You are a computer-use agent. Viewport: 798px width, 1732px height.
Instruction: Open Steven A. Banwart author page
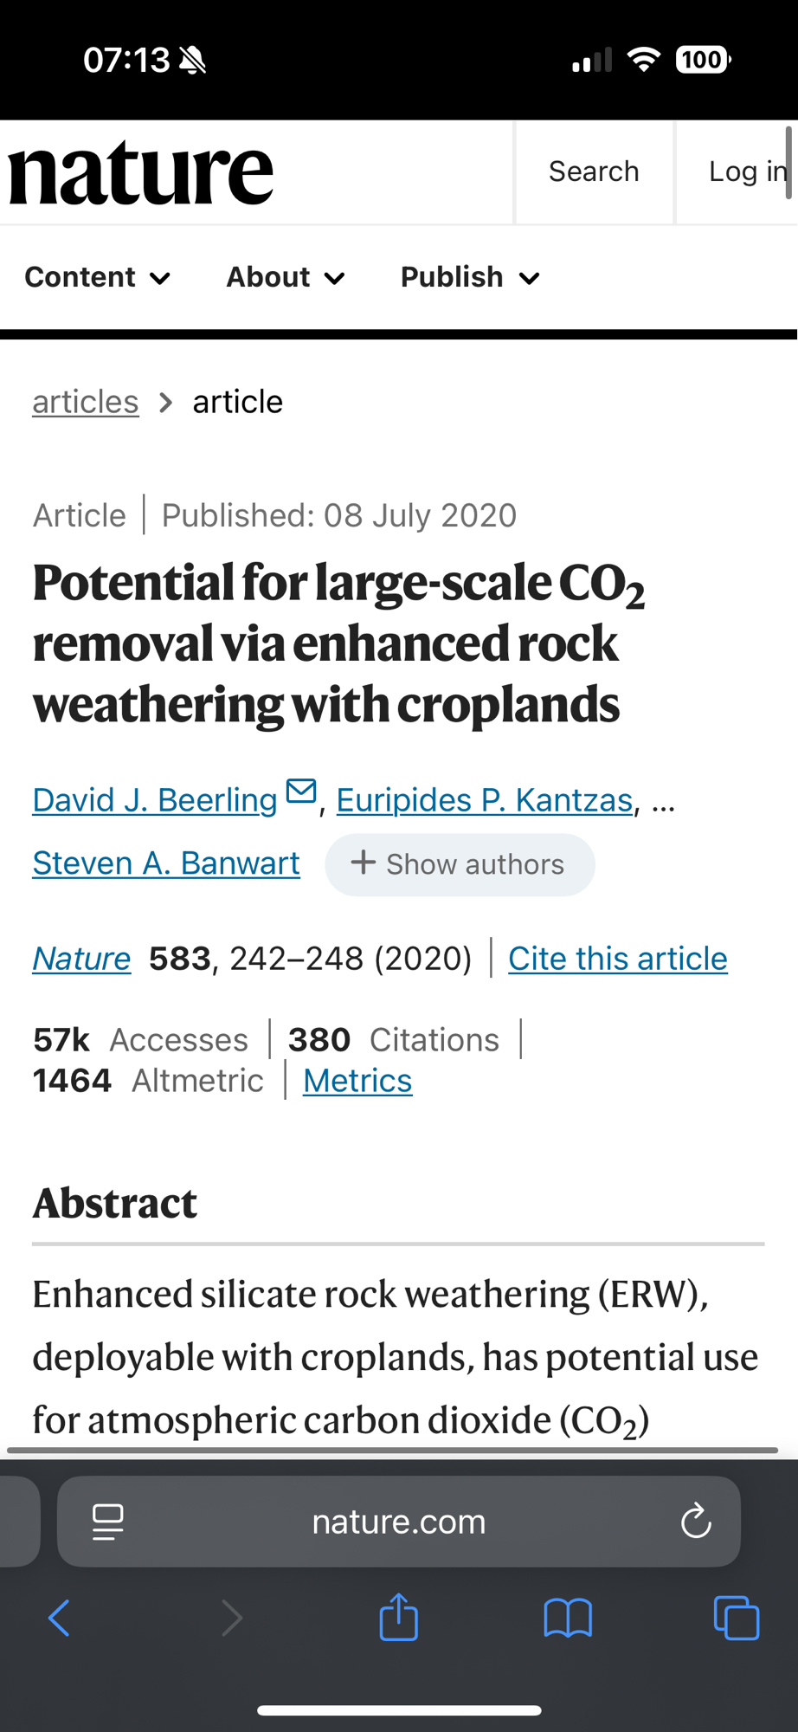coord(166,863)
